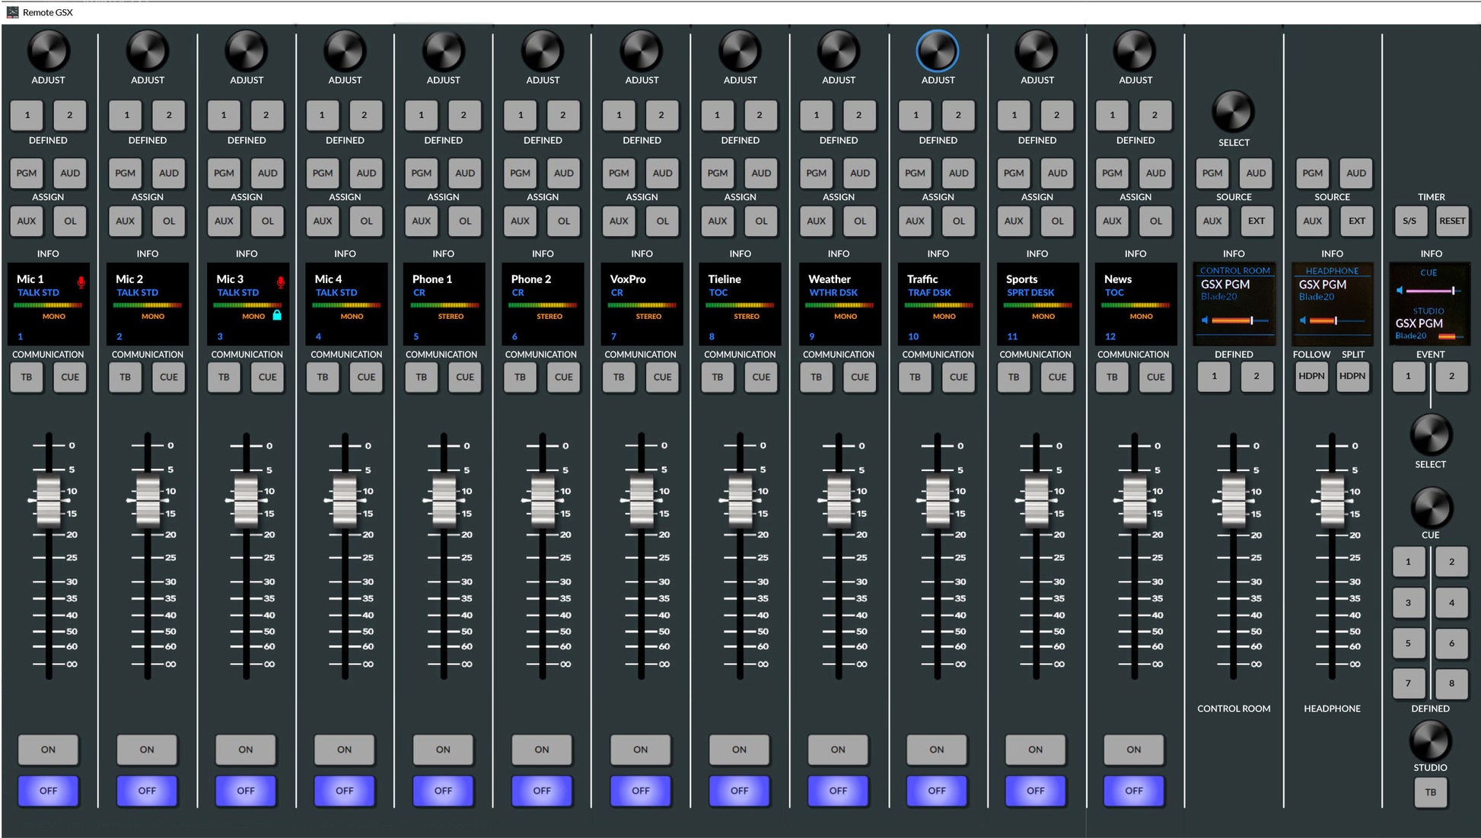Turn the ADJUST knob on the Mic 1 channel
1481x838 pixels.
coord(49,52)
